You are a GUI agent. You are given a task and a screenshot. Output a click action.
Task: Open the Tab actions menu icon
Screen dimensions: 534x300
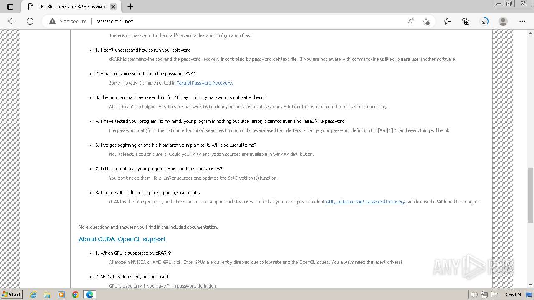(x=10, y=6)
